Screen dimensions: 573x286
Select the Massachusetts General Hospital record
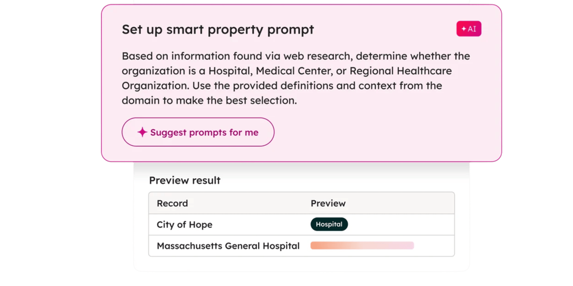[x=228, y=246]
